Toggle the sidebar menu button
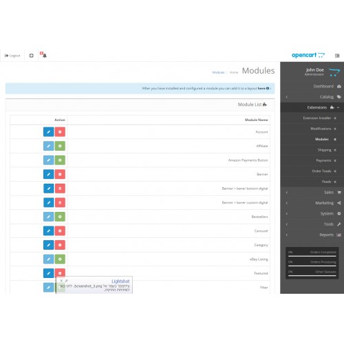 (x=337, y=56)
